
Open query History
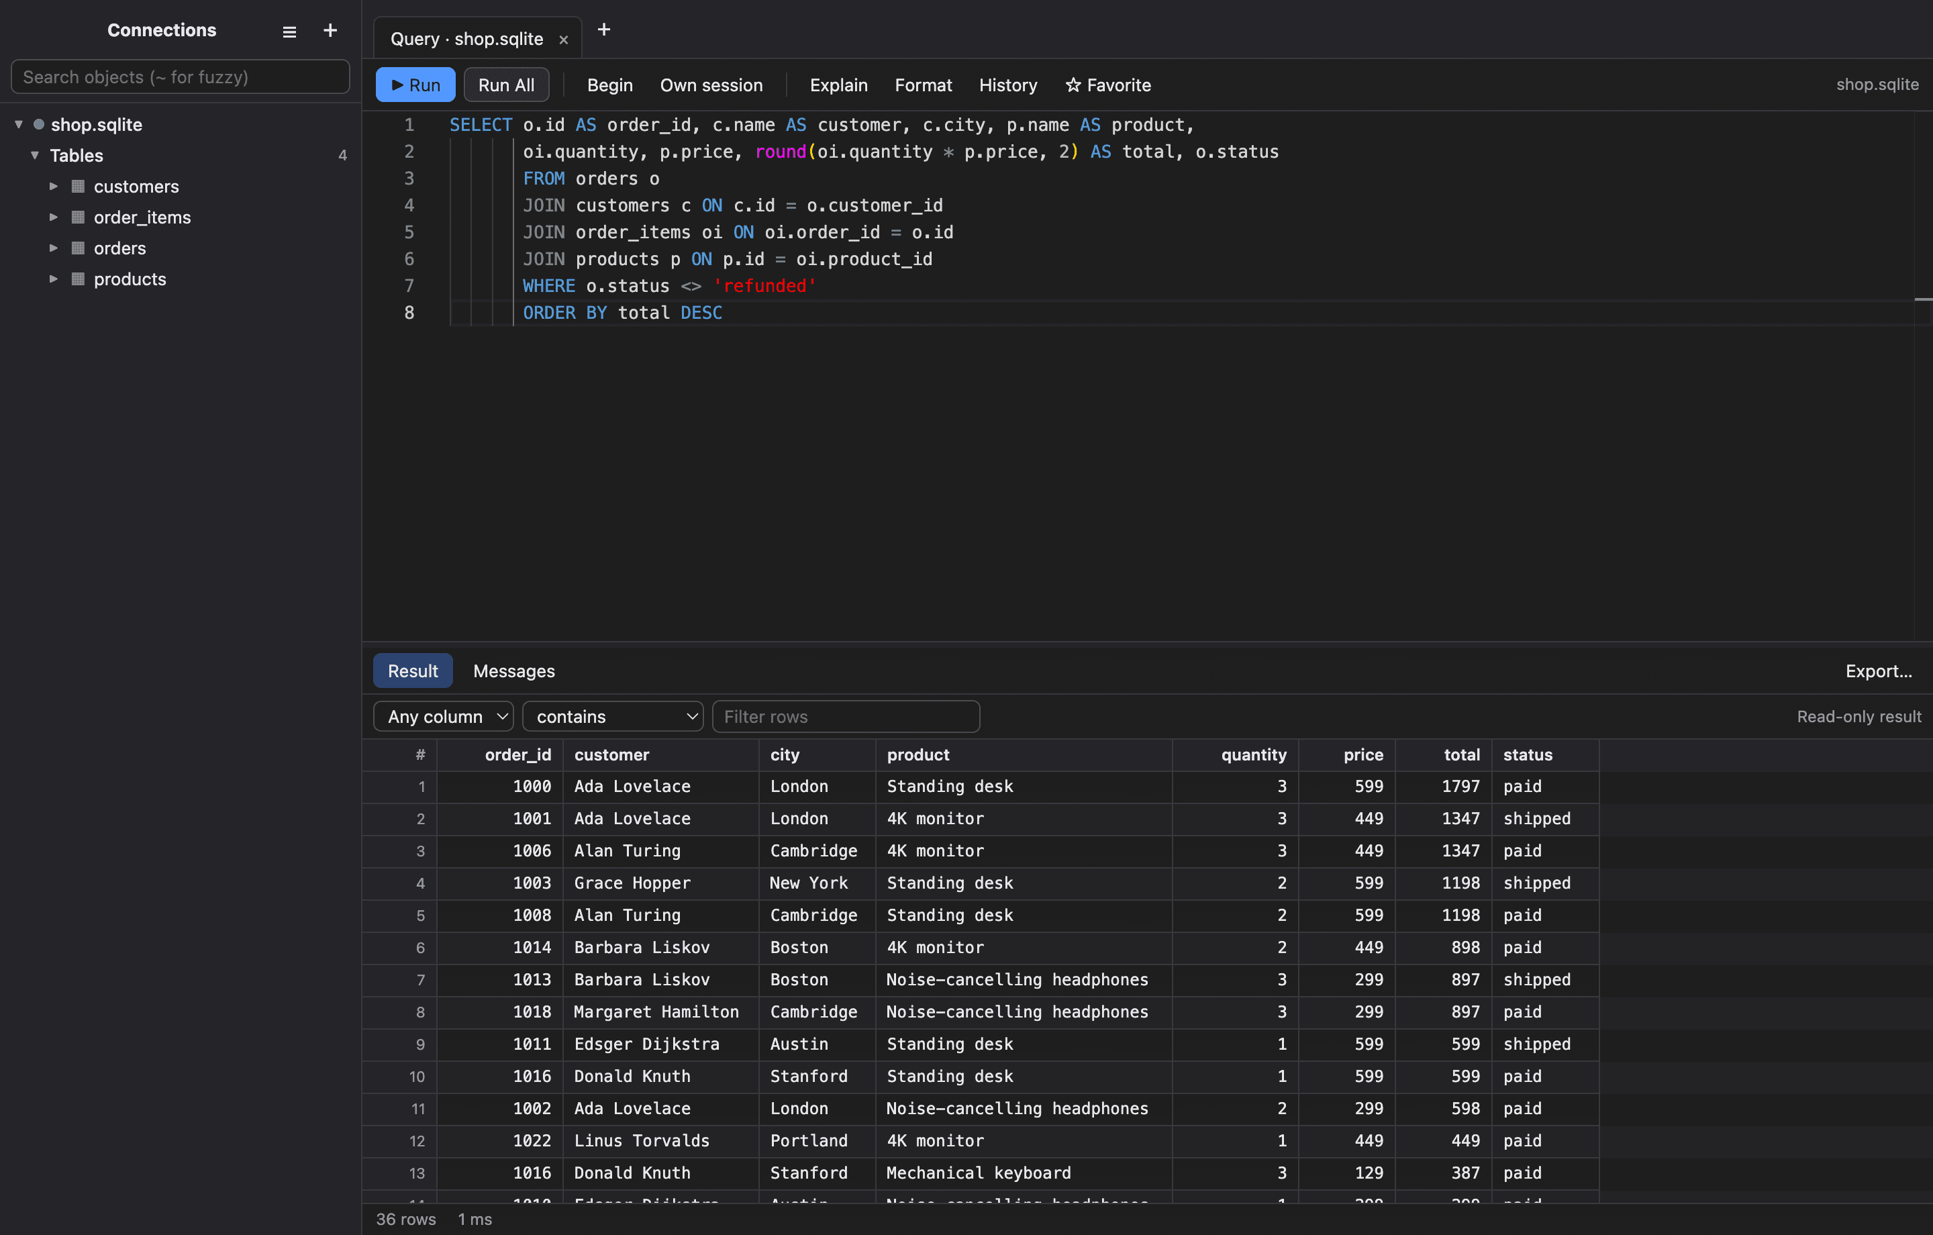click(1008, 85)
